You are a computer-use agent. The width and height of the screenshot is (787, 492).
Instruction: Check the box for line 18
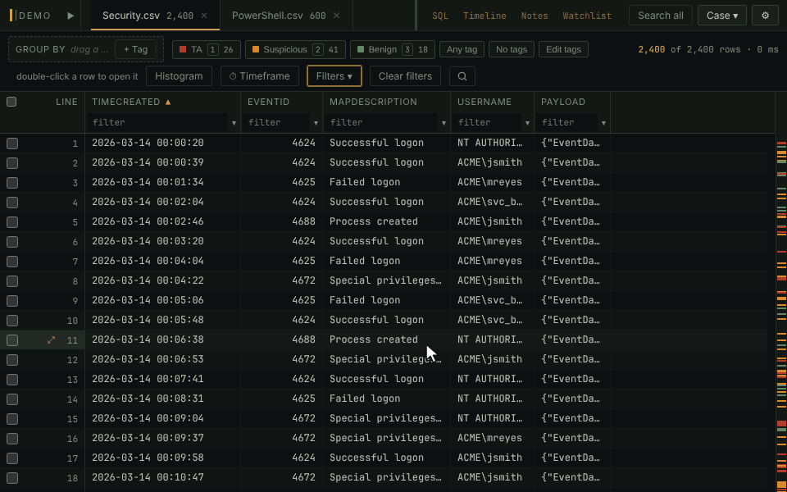coord(12,478)
